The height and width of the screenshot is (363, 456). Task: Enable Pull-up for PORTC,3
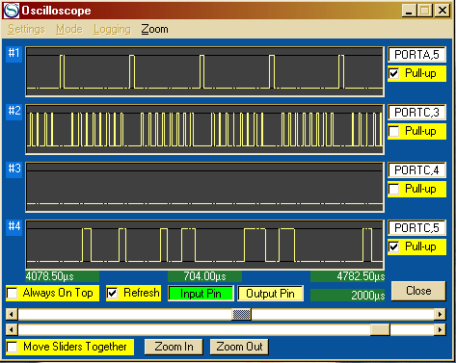(394, 131)
